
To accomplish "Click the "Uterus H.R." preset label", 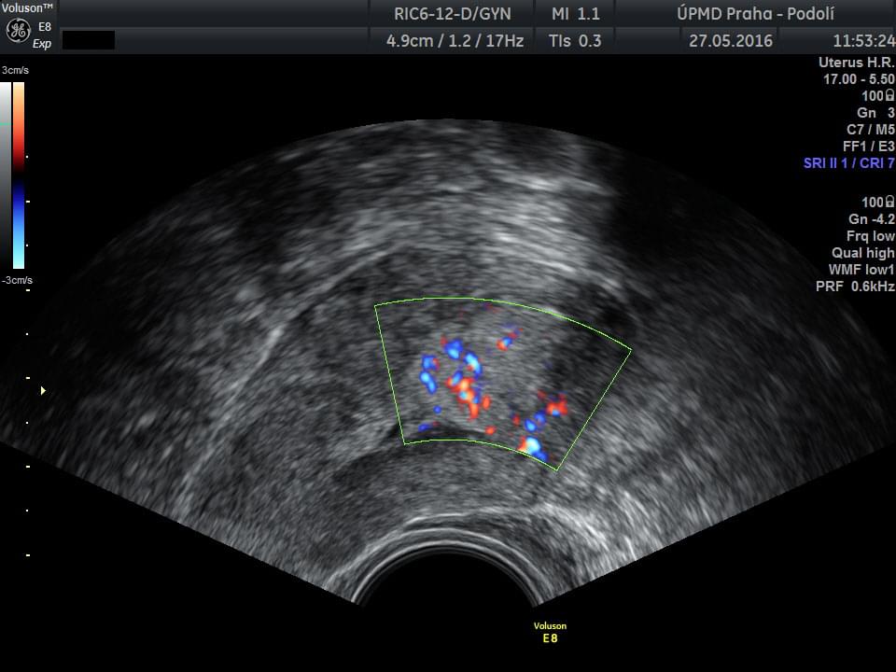I will pos(857,63).
